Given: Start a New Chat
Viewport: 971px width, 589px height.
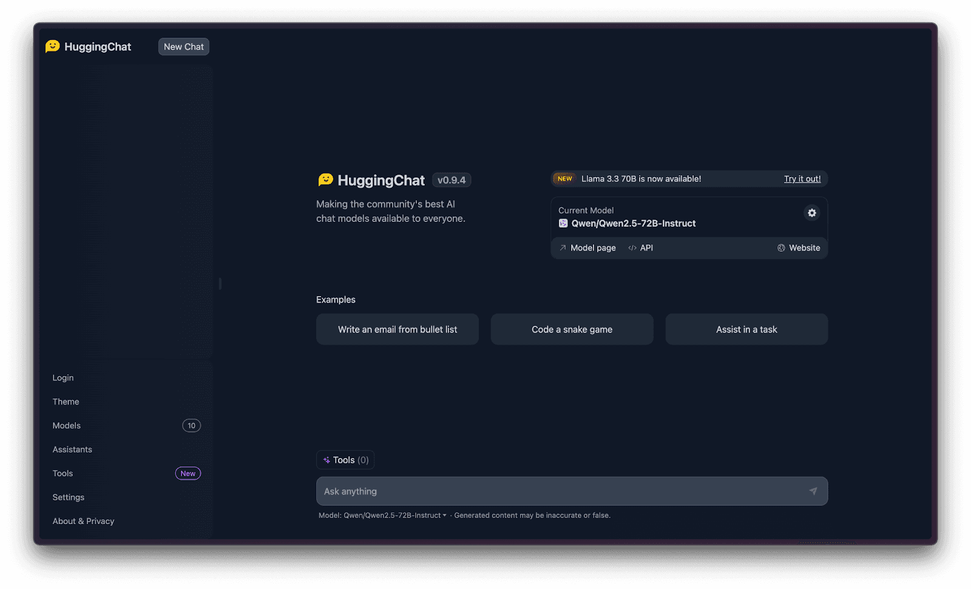Looking at the screenshot, I should click(184, 47).
